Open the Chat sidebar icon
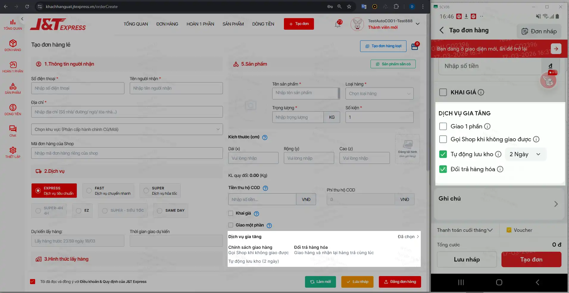Image resolution: width=569 pixels, height=293 pixels. click(13, 131)
